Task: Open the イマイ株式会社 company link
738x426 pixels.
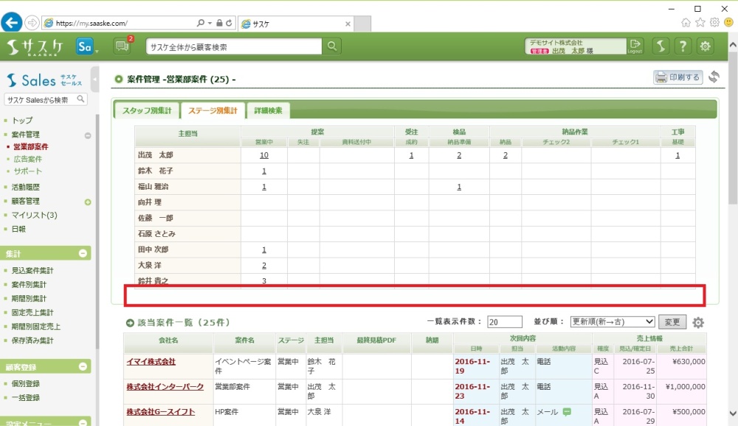Action: pos(151,362)
